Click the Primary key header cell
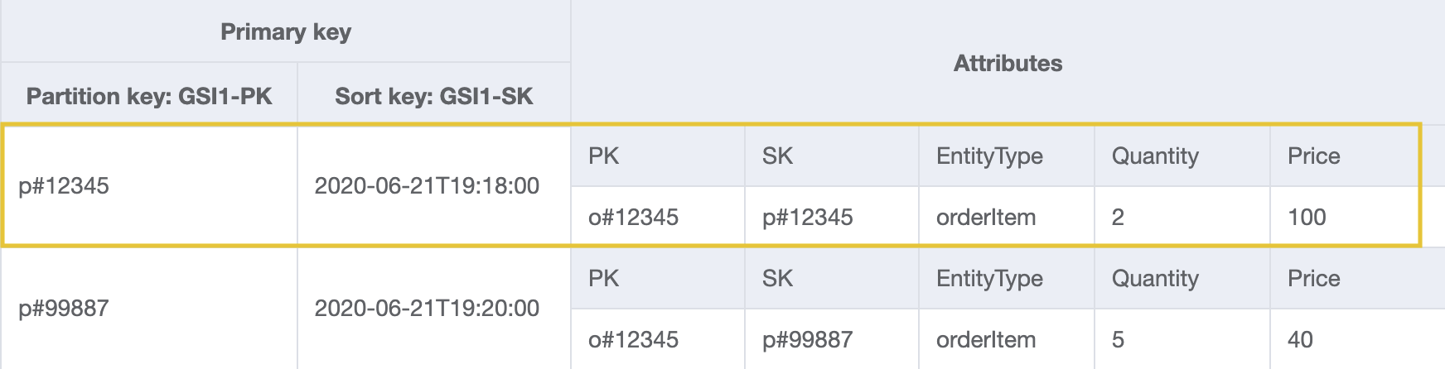 [286, 32]
